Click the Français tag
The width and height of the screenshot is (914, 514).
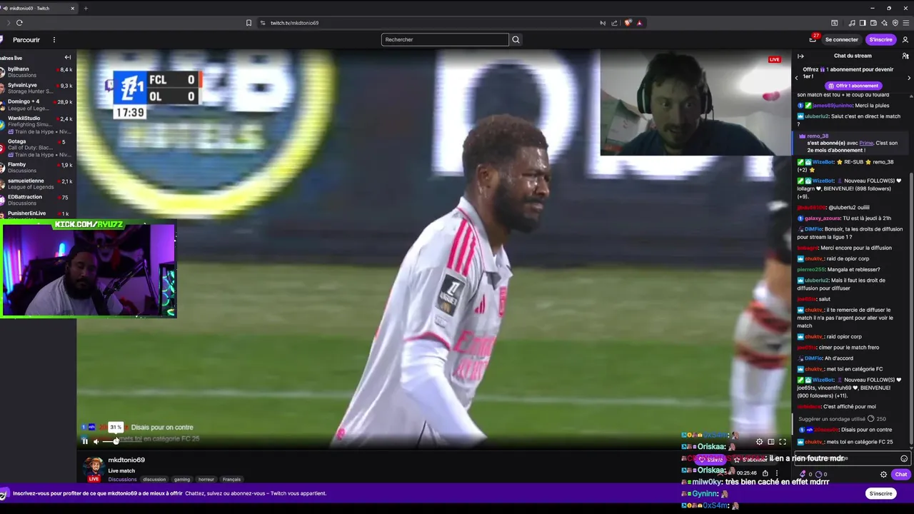pyautogui.click(x=231, y=480)
